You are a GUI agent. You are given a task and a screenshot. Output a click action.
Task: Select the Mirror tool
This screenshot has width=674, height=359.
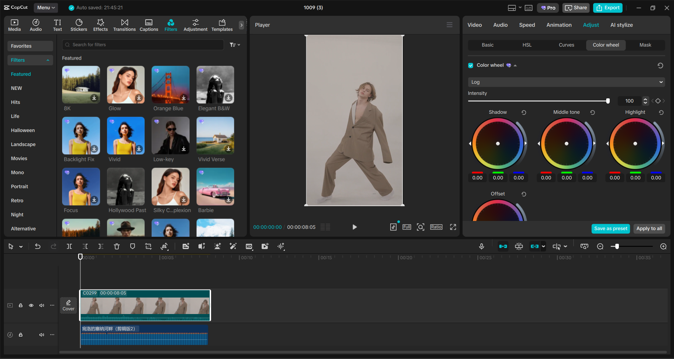[164, 246]
